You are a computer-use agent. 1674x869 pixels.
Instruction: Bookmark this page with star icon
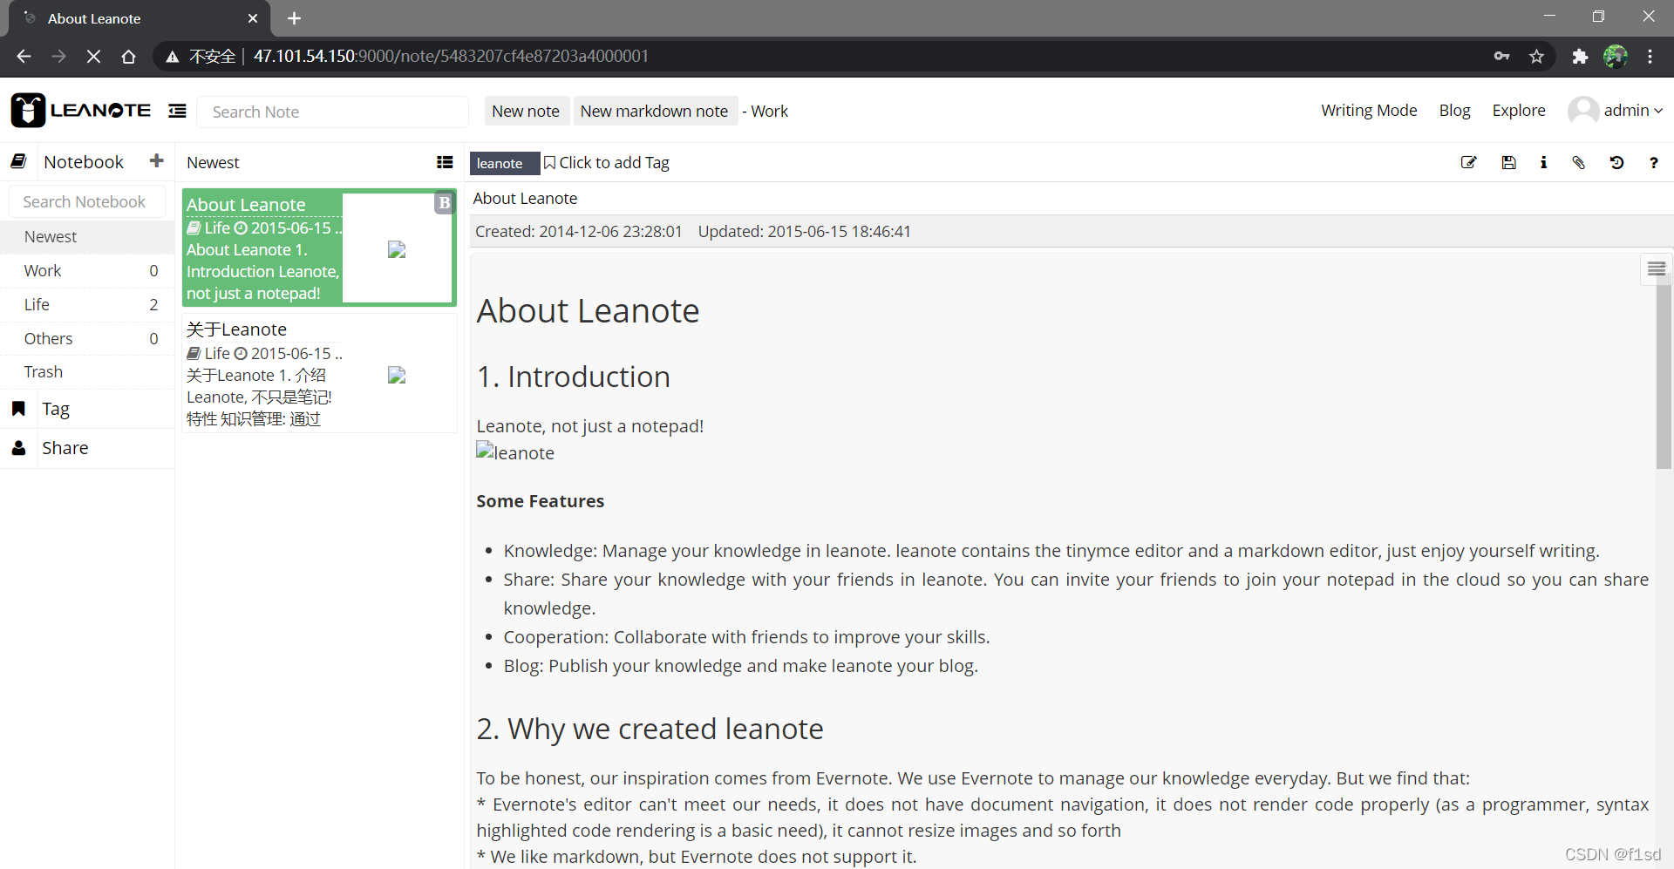1536,57
